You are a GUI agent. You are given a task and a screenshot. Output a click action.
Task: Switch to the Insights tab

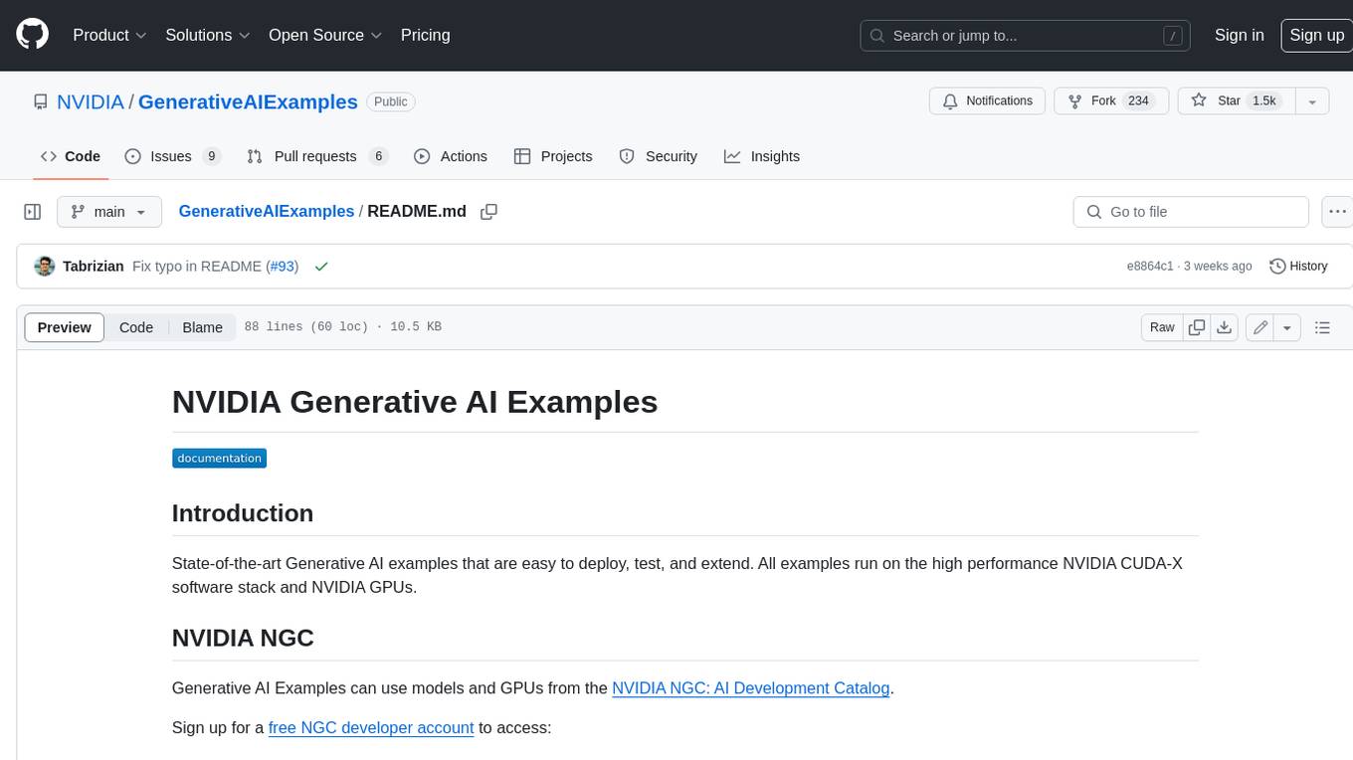[x=762, y=156]
